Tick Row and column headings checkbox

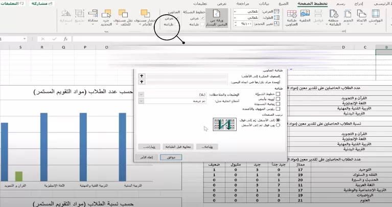pyautogui.click(x=278, y=108)
